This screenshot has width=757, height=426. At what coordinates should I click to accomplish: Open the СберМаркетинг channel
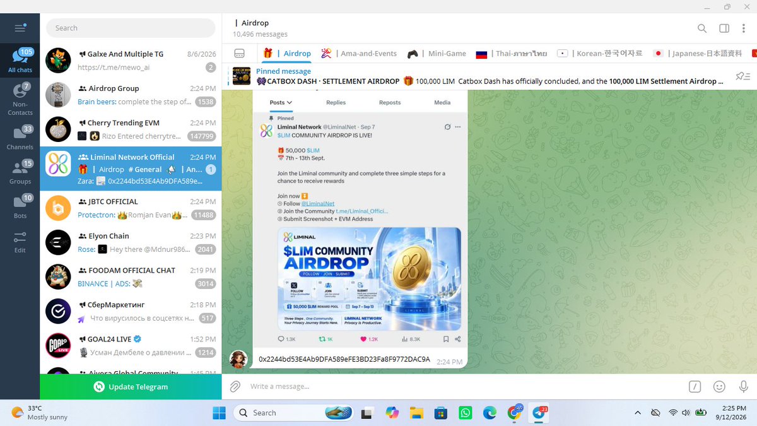131,311
